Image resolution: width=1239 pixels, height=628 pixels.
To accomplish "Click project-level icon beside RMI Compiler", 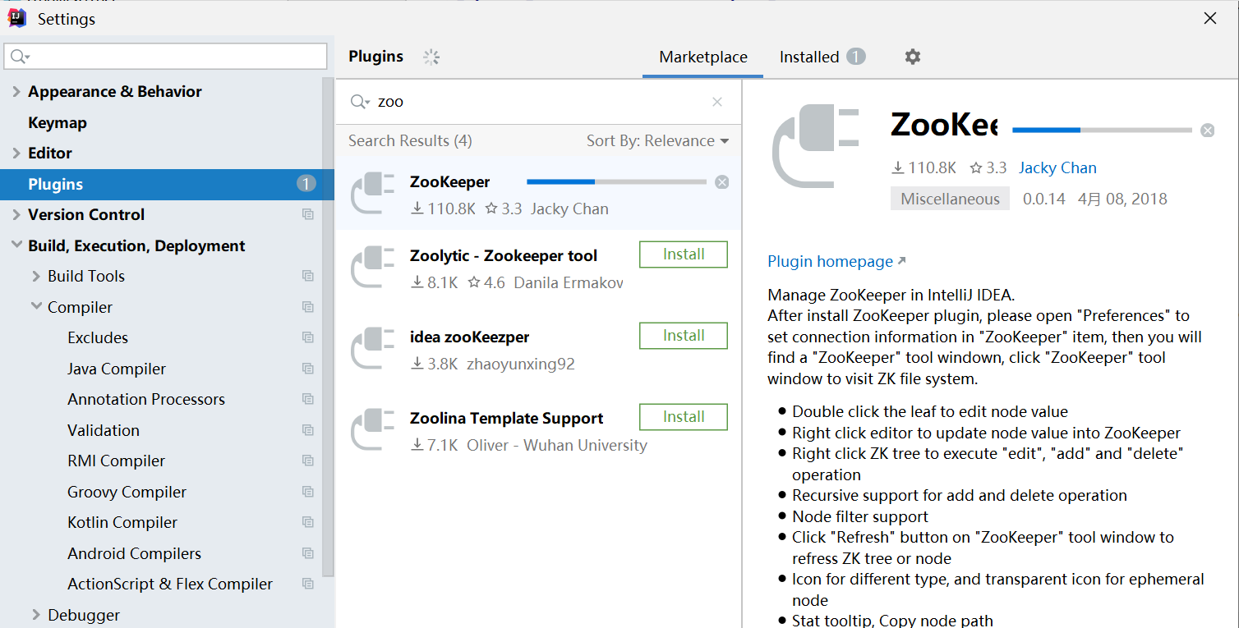I will click(x=308, y=461).
